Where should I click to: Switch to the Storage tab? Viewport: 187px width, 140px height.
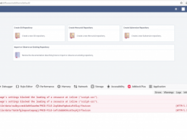[x=97, y=86]
